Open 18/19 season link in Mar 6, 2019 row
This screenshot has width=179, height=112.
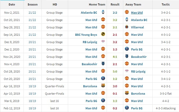[32, 101]
